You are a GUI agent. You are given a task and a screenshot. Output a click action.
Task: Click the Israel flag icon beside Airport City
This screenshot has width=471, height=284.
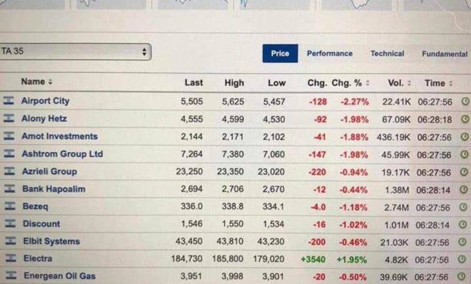click(x=8, y=102)
